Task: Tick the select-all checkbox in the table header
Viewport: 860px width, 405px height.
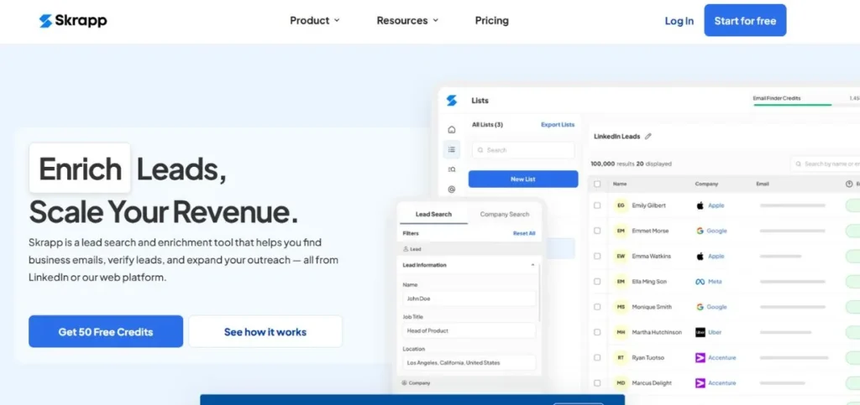Action: tap(597, 184)
